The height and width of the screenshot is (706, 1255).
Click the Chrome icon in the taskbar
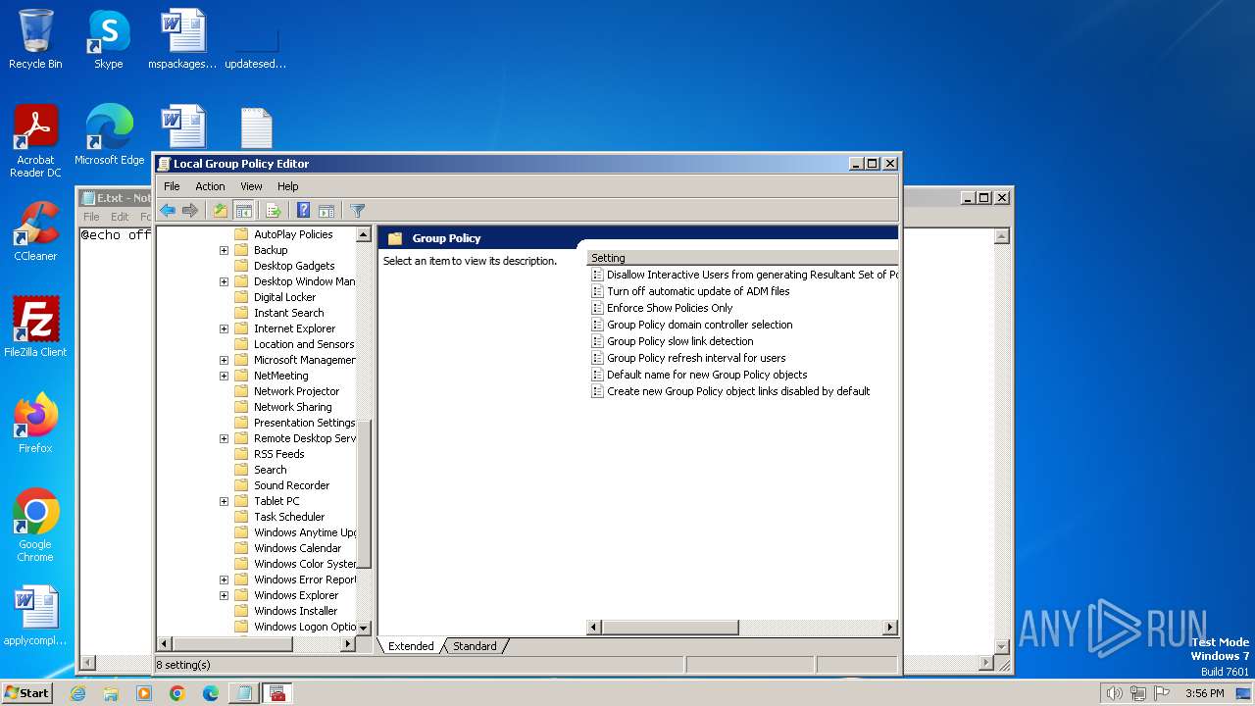point(177,693)
